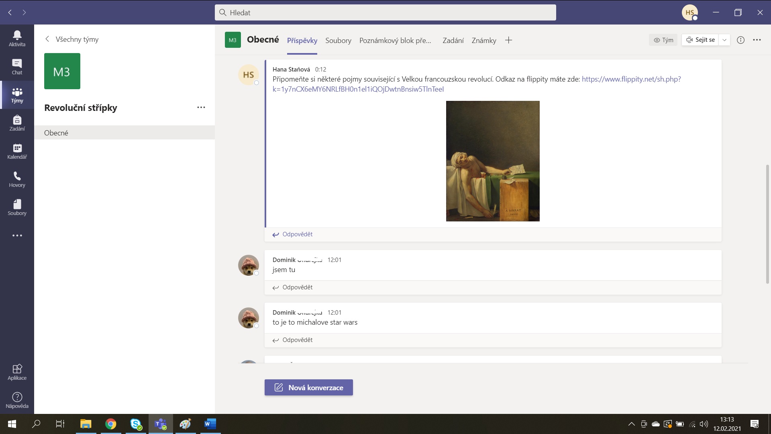Open the Známky tab
Viewport: 771px width, 434px height.
coord(484,40)
